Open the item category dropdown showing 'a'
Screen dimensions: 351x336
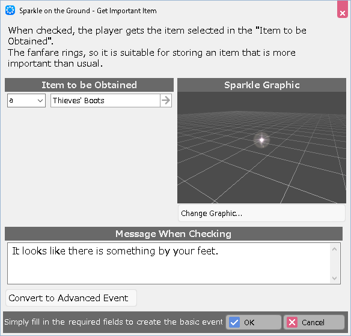coord(26,100)
